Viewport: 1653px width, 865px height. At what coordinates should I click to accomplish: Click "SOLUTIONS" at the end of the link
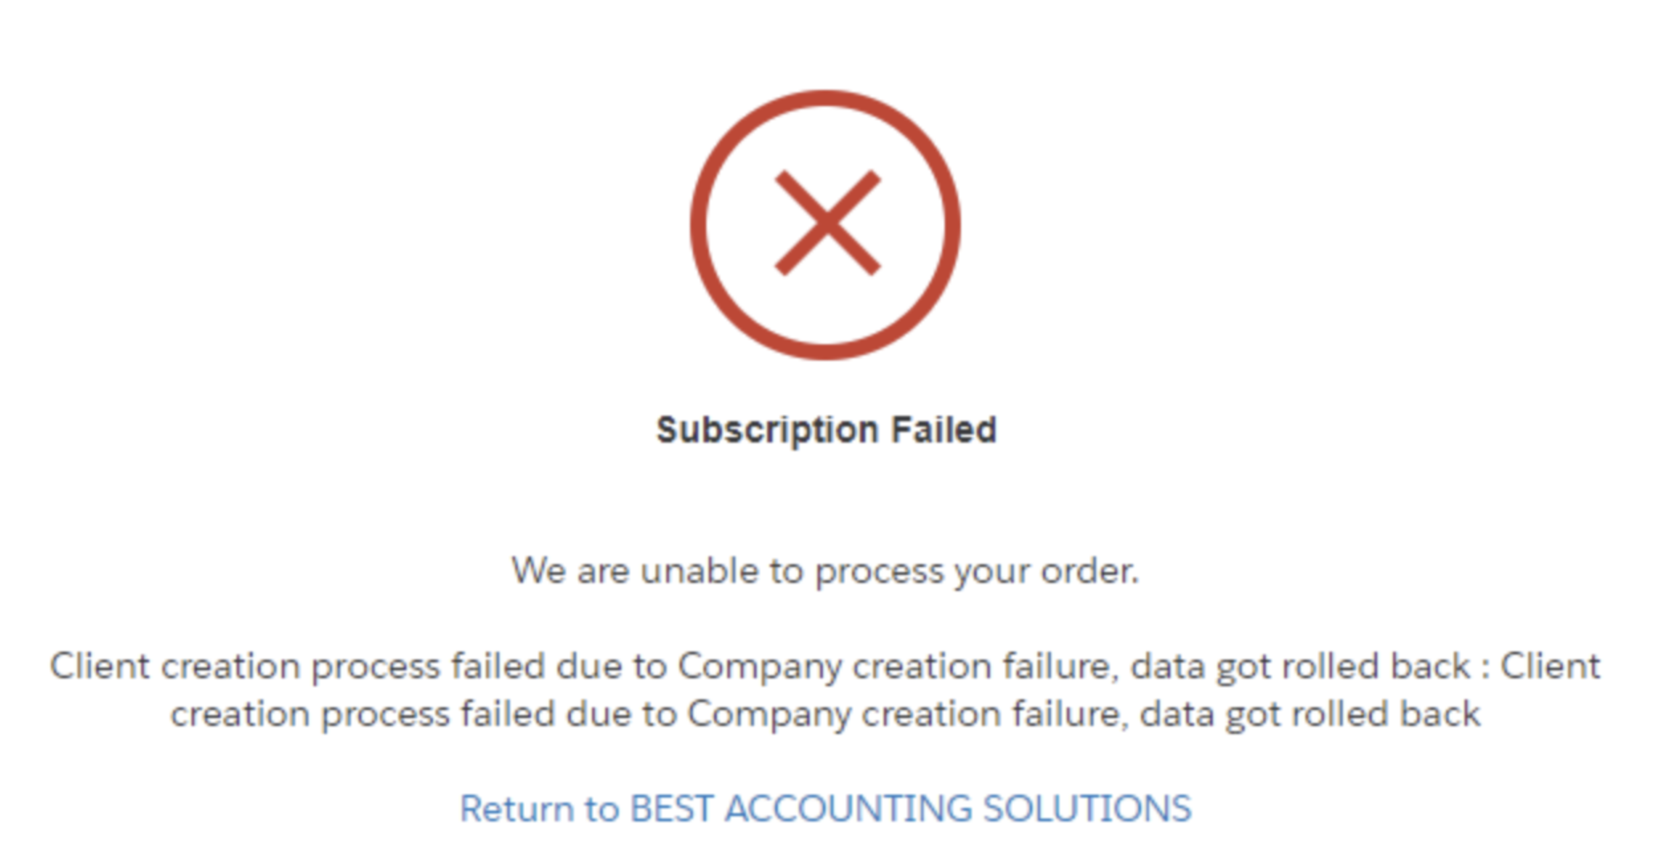[x=1087, y=809]
